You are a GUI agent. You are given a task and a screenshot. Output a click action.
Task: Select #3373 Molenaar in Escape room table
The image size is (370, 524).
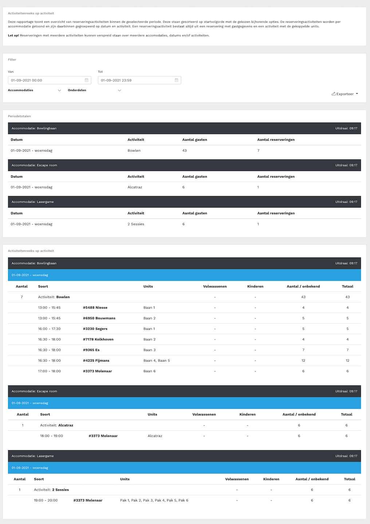pyautogui.click(x=103, y=436)
